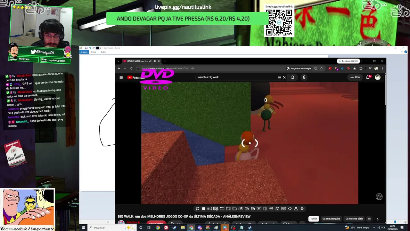Open Task View on the Windows taskbar

click(x=149, y=228)
